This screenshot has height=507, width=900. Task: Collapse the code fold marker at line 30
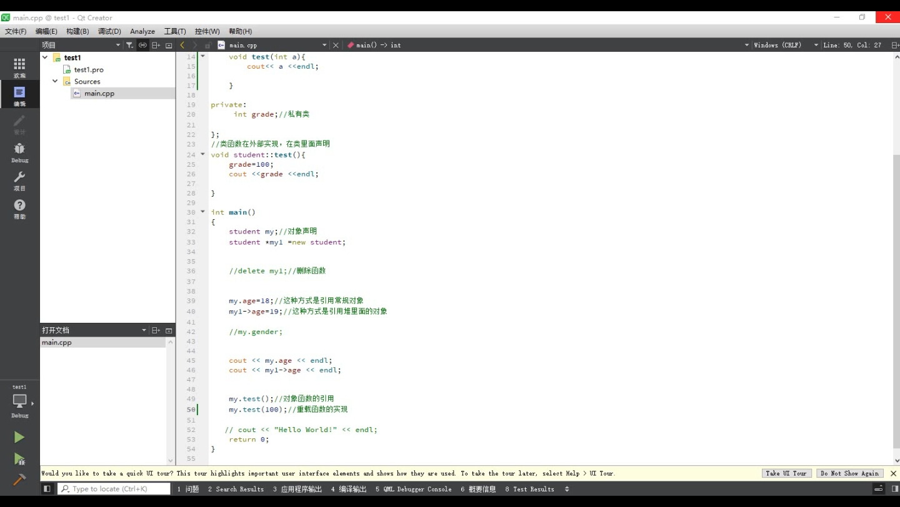tap(202, 212)
